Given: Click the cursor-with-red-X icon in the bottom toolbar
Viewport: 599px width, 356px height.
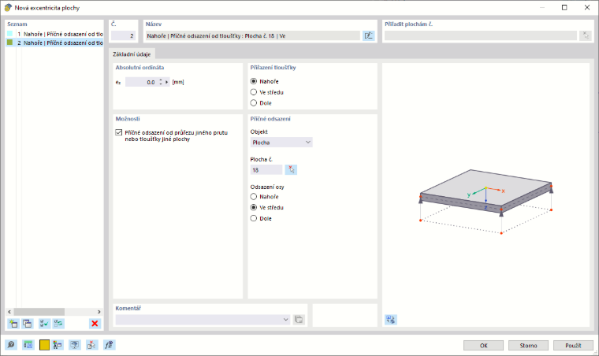Looking at the screenshot, I should click(x=91, y=345).
